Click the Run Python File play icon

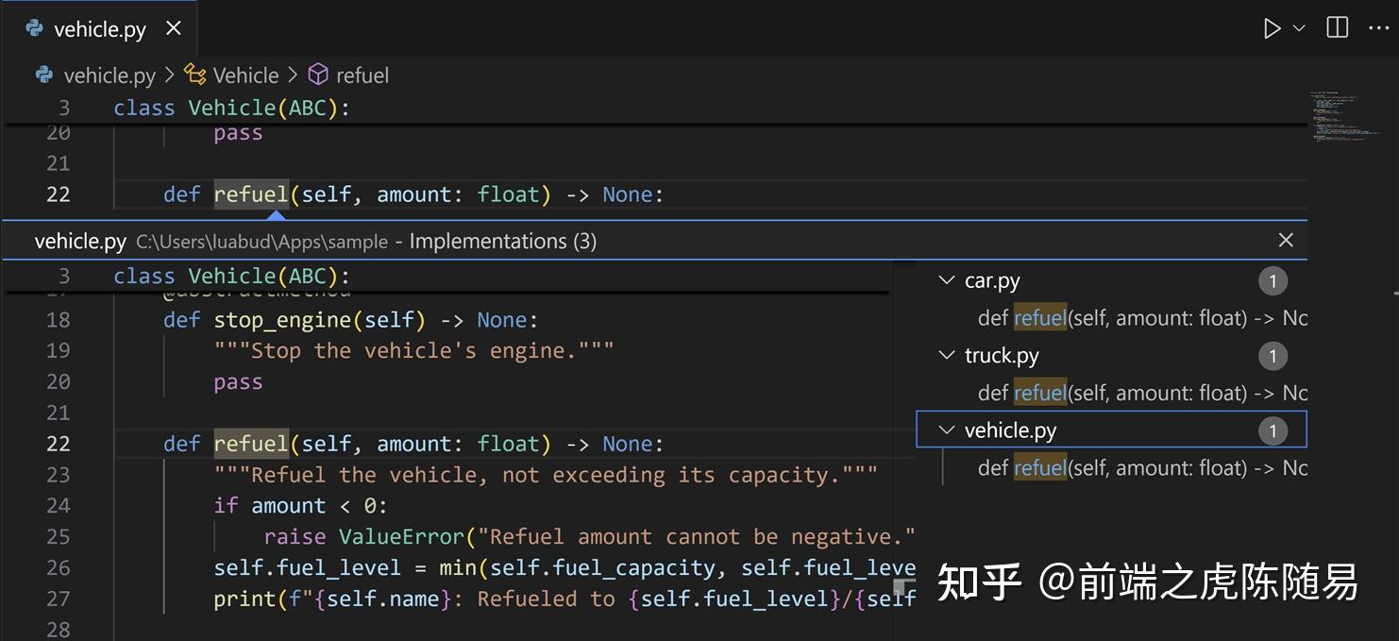click(1272, 27)
